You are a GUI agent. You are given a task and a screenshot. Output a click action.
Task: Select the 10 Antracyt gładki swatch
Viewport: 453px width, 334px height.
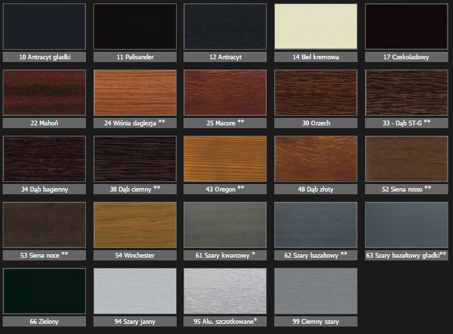[45, 27]
